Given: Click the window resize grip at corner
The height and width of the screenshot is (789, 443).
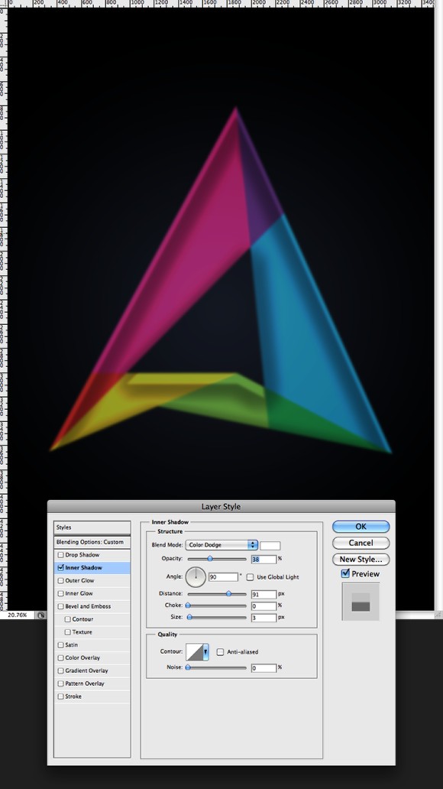Looking at the screenshot, I should tap(438, 615).
